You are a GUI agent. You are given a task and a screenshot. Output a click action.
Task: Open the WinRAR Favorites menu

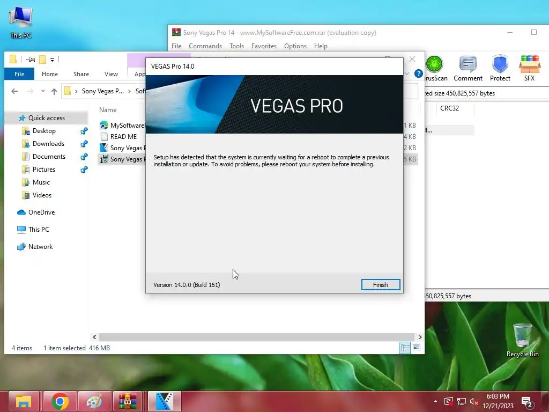coord(264,46)
